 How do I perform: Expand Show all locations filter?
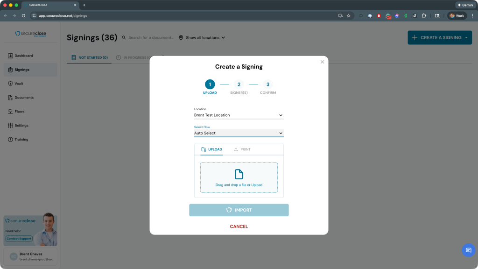point(202,38)
